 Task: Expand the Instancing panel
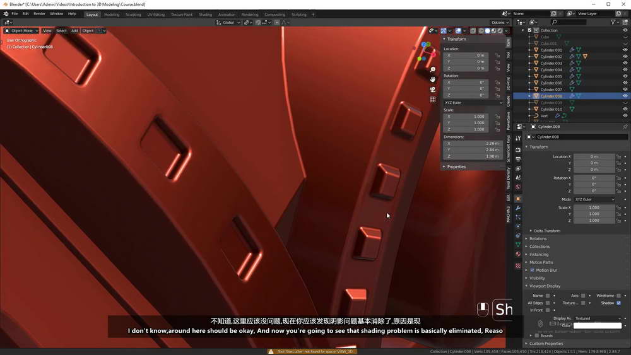(538, 255)
